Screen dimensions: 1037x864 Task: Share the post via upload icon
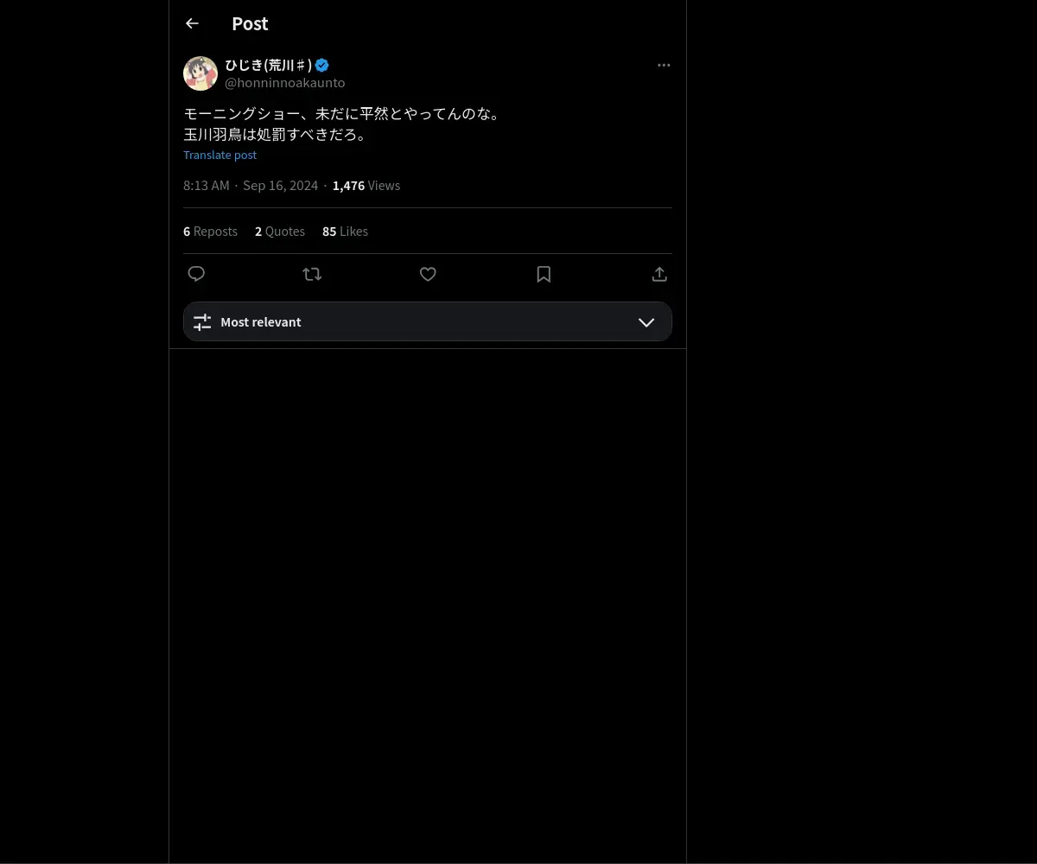click(659, 274)
